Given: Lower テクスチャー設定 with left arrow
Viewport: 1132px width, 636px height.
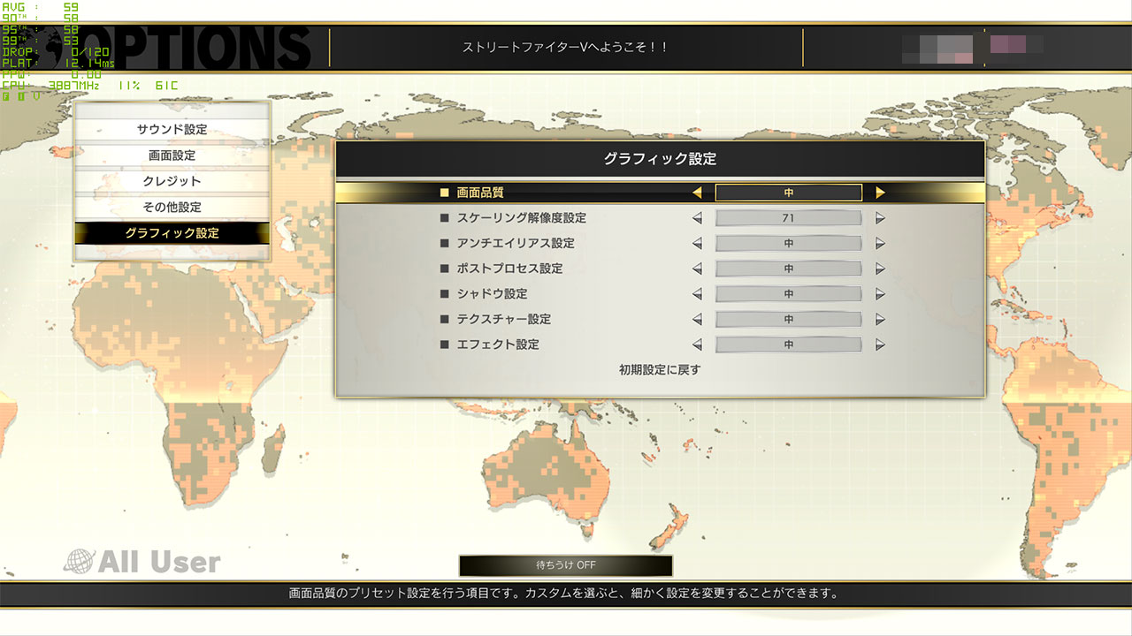Looking at the screenshot, I should pos(697,320).
